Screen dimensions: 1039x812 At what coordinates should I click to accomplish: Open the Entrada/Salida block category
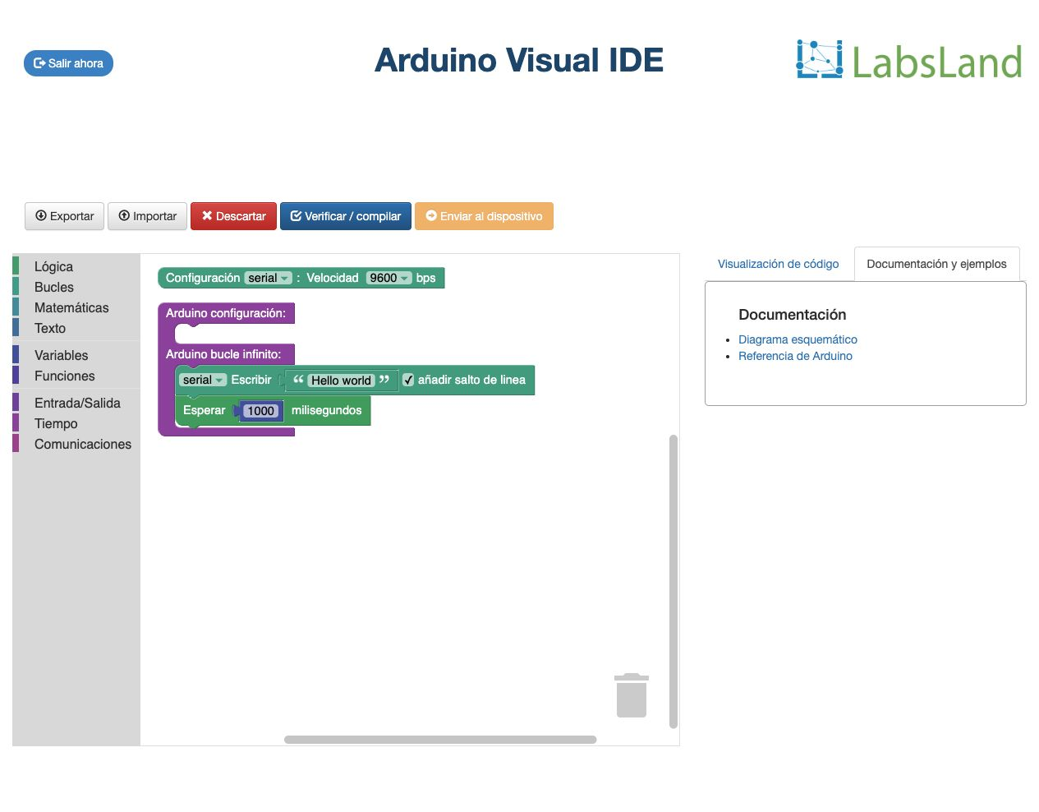click(76, 403)
